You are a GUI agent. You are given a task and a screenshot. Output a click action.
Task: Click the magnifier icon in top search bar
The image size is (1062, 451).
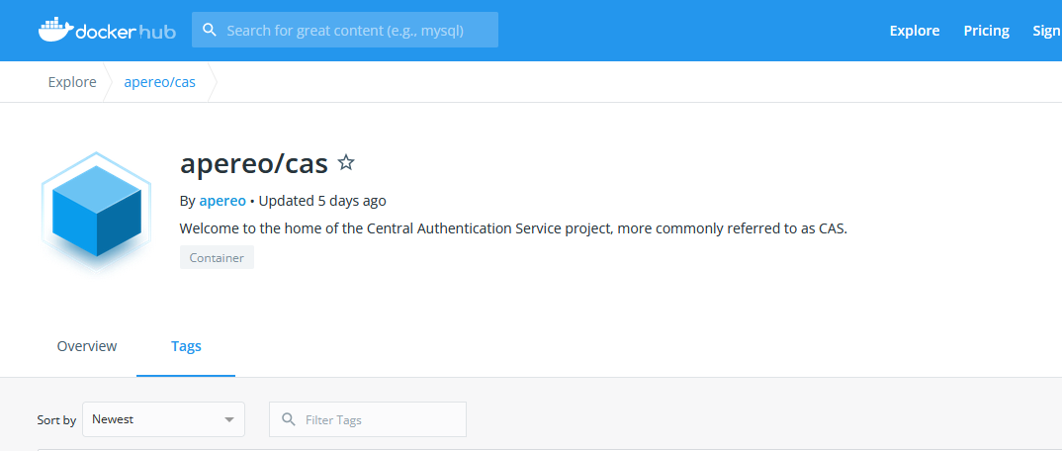coord(210,30)
